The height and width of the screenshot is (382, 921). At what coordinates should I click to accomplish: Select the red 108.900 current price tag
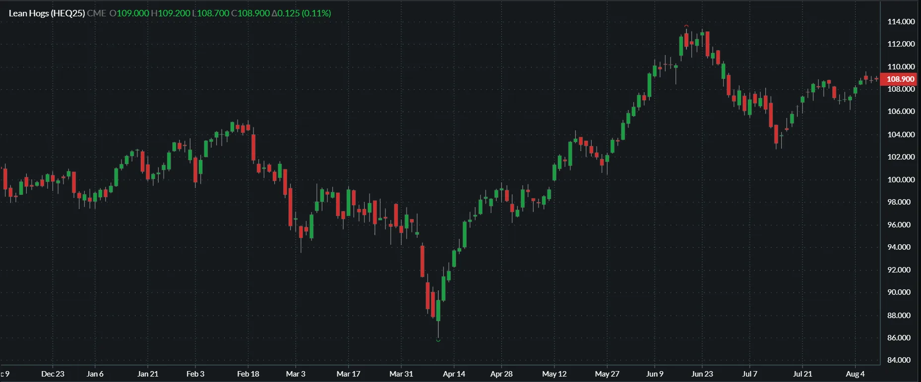900,79
